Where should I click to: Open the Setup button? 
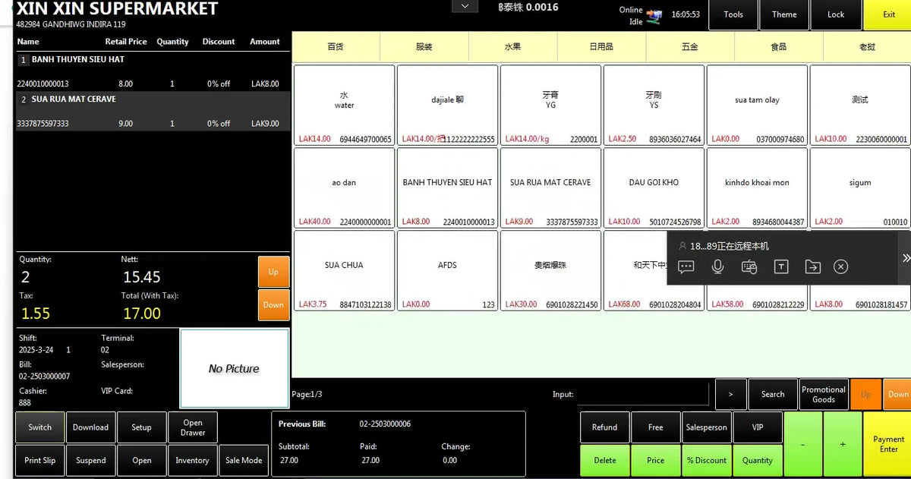click(x=141, y=427)
